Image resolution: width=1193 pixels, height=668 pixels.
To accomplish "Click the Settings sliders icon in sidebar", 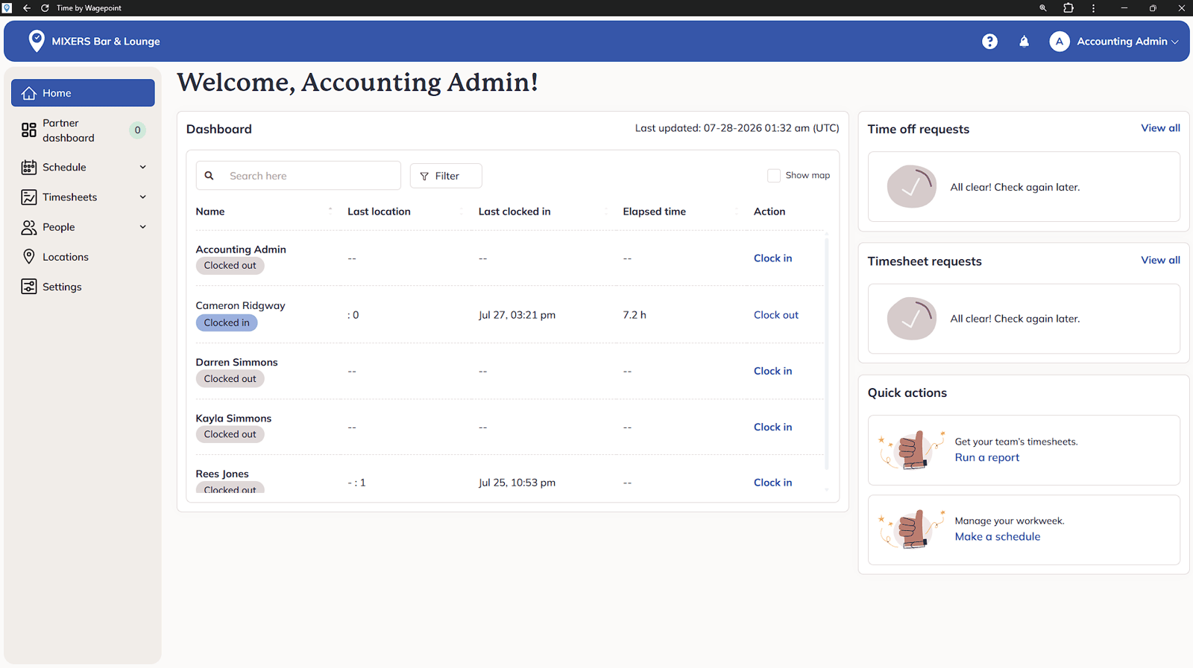I will click(x=29, y=287).
